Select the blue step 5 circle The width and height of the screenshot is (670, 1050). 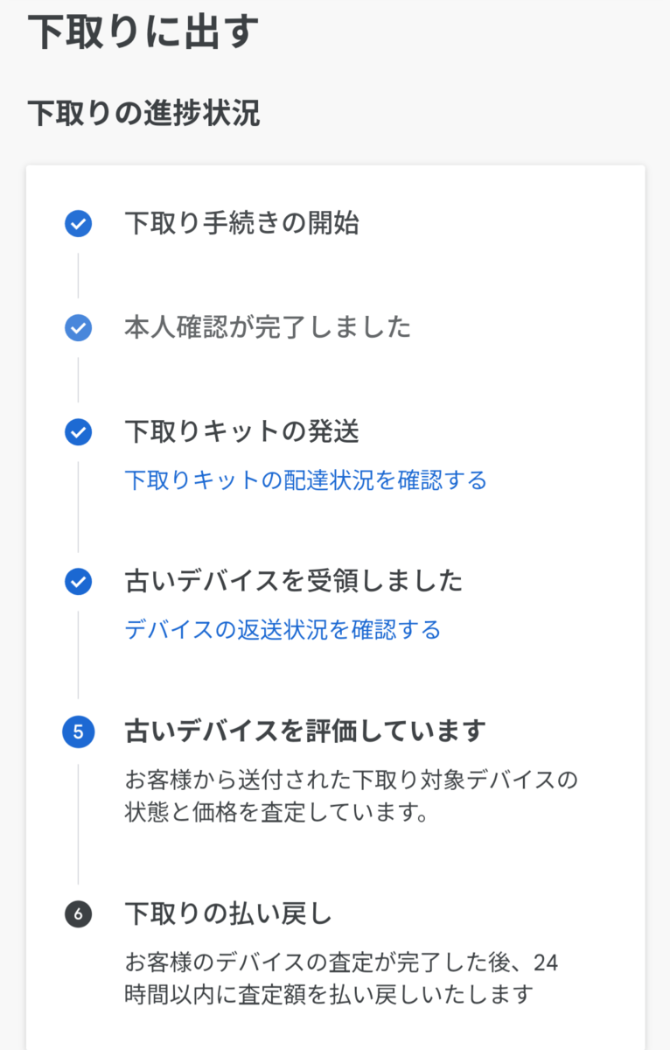click(78, 731)
